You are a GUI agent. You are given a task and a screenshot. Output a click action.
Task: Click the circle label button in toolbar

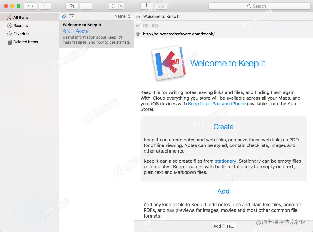[114, 6]
